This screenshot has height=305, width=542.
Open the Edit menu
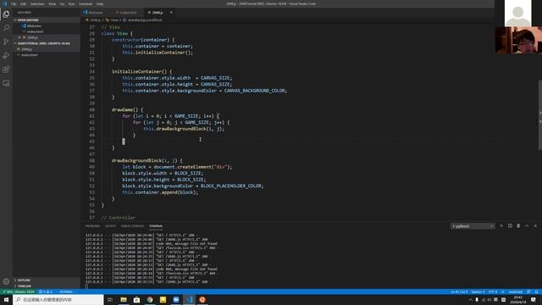click(23, 3)
